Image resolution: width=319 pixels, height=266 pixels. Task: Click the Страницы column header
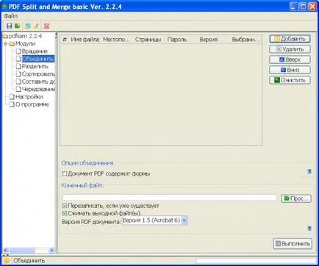pyautogui.click(x=148, y=40)
